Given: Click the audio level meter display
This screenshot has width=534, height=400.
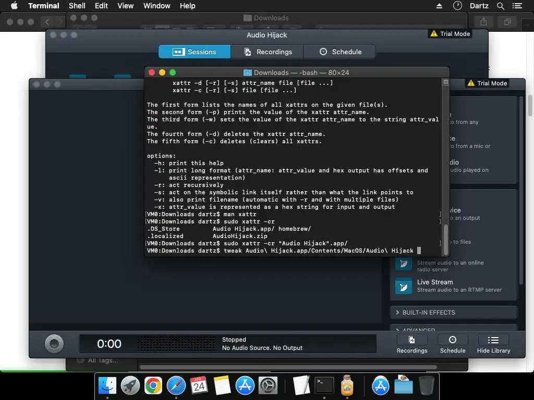Looking at the screenshot, I should pos(176,344).
